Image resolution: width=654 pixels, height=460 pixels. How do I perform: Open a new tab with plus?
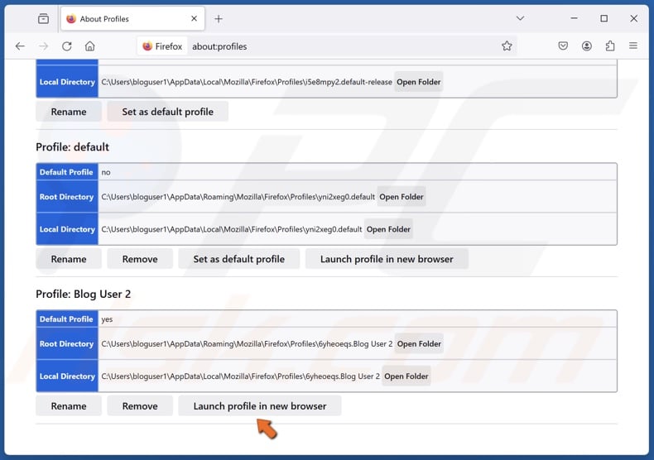pos(219,19)
